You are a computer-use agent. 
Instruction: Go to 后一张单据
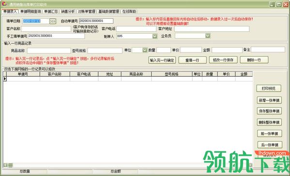[270, 145]
